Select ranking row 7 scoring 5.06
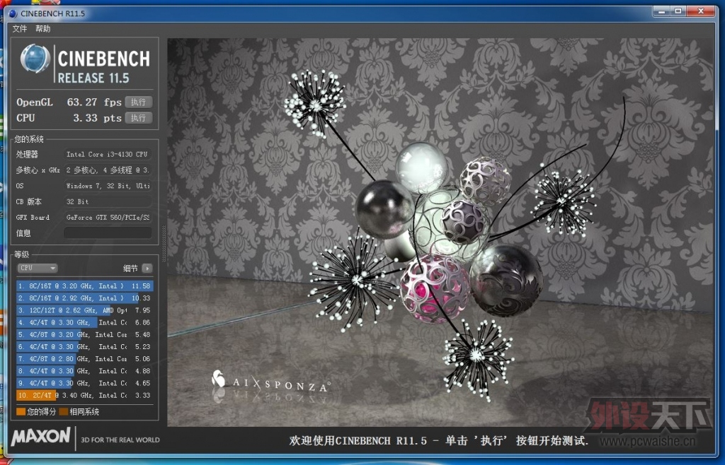725x465 pixels. click(x=85, y=358)
